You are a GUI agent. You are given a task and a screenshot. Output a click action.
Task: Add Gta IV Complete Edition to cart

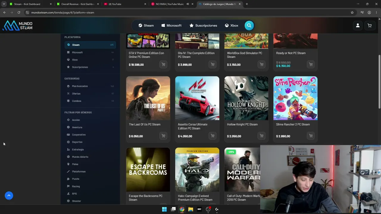(x=213, y=64)
